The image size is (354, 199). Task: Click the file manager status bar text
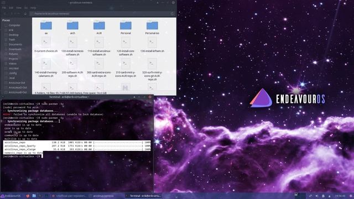coord(70,93)
